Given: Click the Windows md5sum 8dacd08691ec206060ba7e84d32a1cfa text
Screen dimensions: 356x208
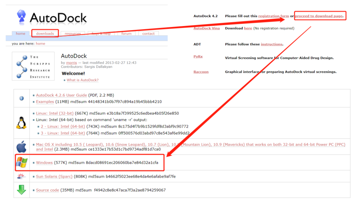Looking at the screenshot, I should (113, 163).
